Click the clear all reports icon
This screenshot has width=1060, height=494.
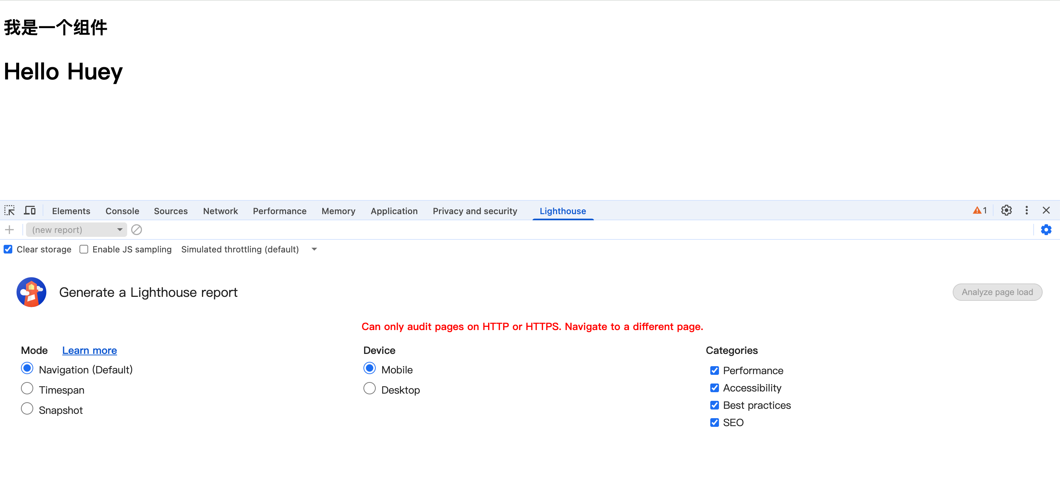point(137,230)
